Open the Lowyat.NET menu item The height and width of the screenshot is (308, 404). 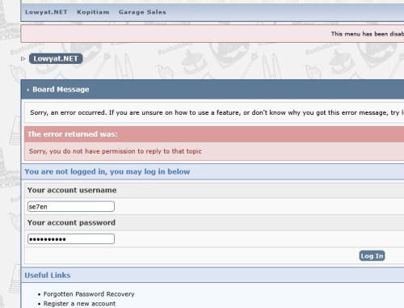pos(46,12)
